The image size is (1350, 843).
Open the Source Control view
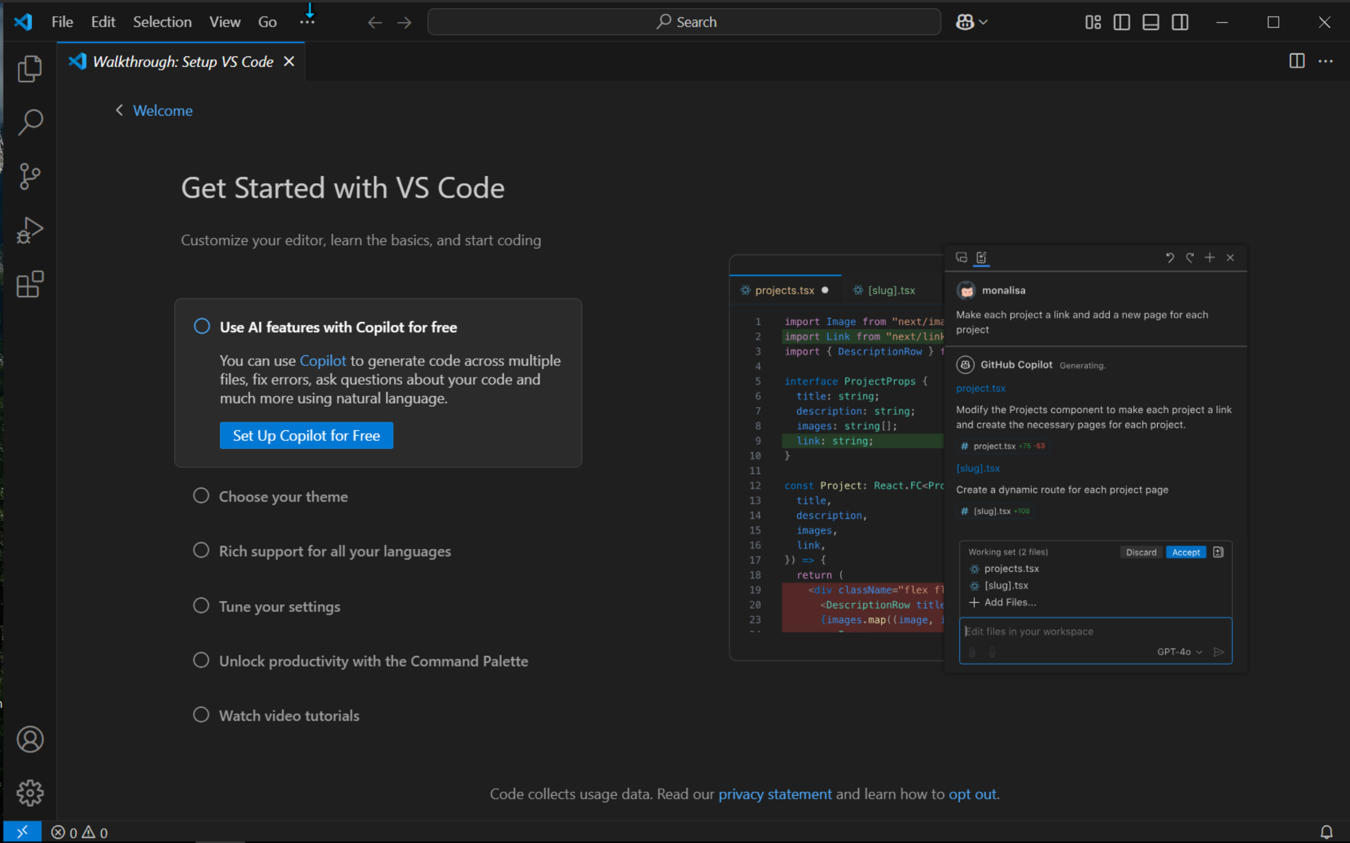point(30,176)
